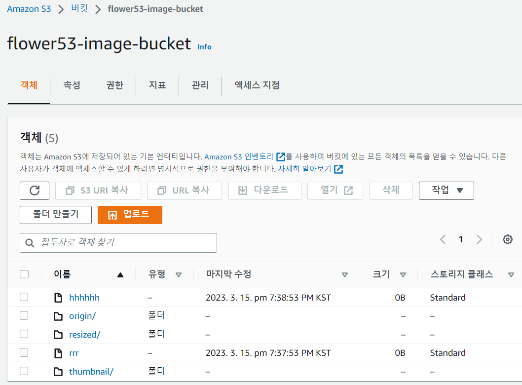522x385 pixels.
Task: Open the origin/ folder link
Action: 82,316
